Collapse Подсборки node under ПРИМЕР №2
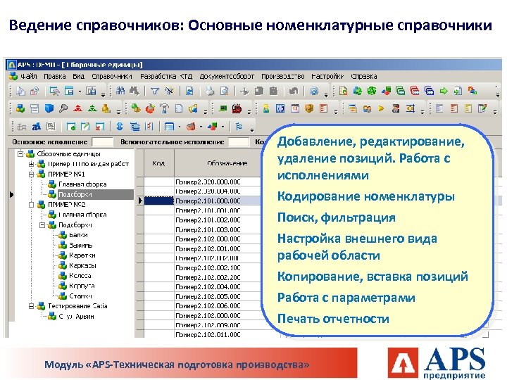This screenshot has width=507, height=380. [x=42, y=225]
